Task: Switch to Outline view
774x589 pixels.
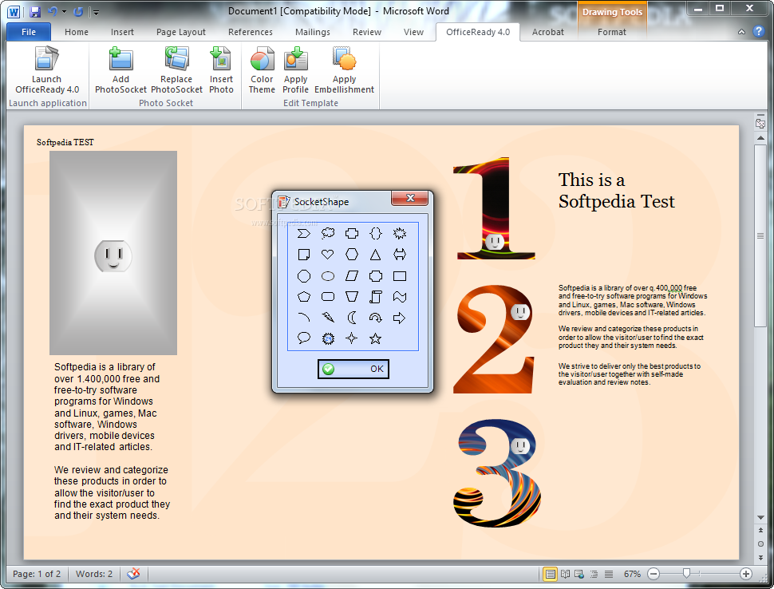Action: (x=594, y=574)
